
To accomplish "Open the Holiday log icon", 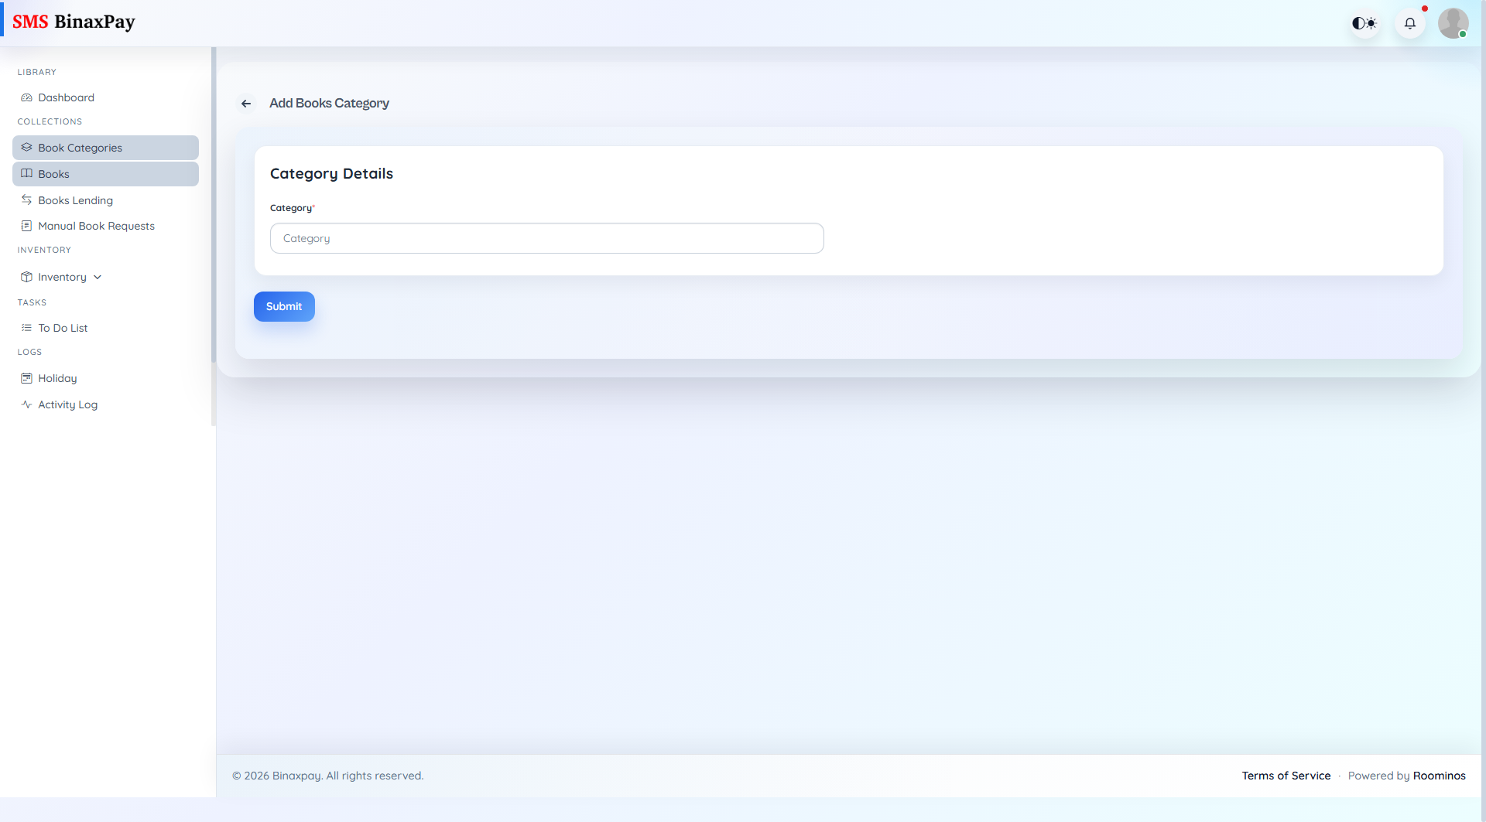I will [x=26, y=377].
